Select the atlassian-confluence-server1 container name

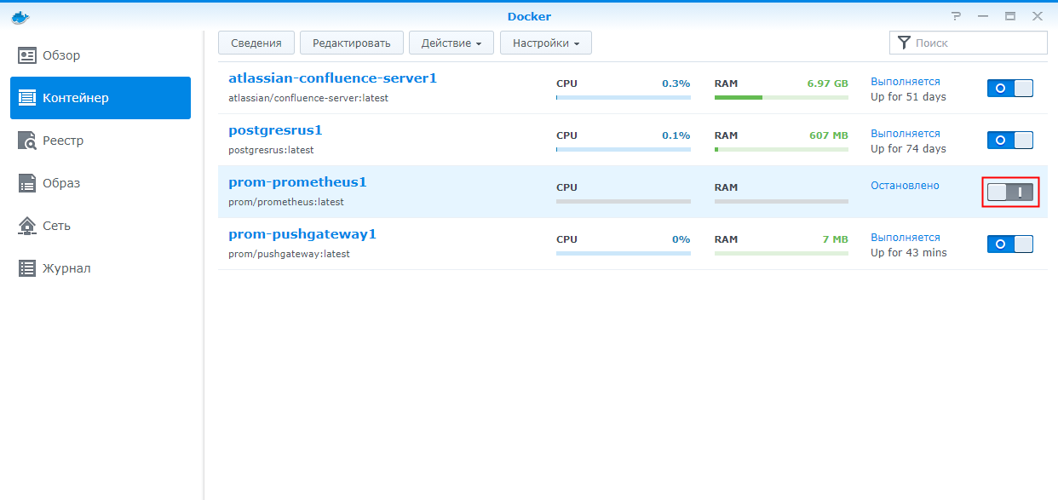pyautogui.click(x=332, y=78)
